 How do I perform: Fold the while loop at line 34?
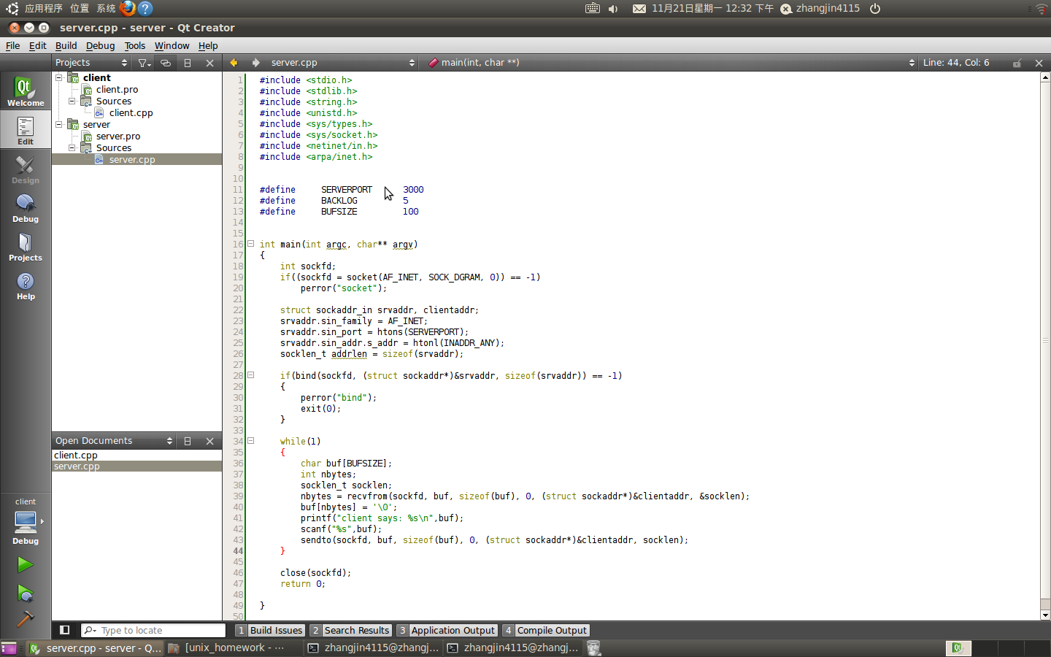[x=250, y=441]
